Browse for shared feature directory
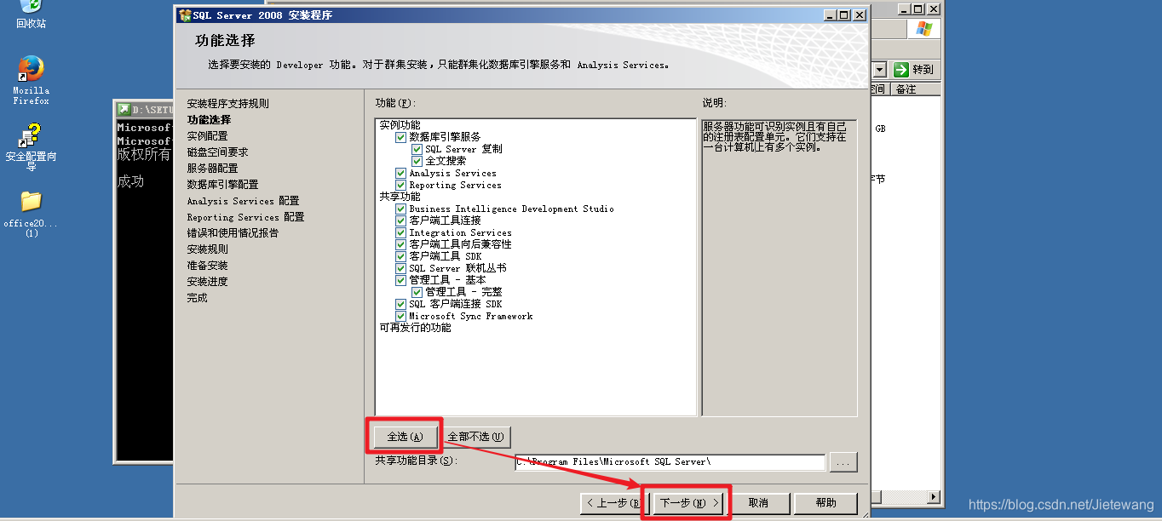 click(843, 462)
